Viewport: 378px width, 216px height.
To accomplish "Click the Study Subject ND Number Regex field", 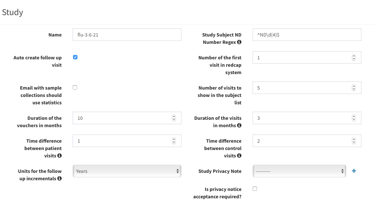I will pos(306,35).
